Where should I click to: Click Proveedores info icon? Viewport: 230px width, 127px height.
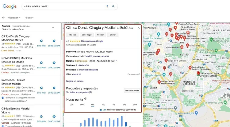pyautogui.click(x=139, y=74)
